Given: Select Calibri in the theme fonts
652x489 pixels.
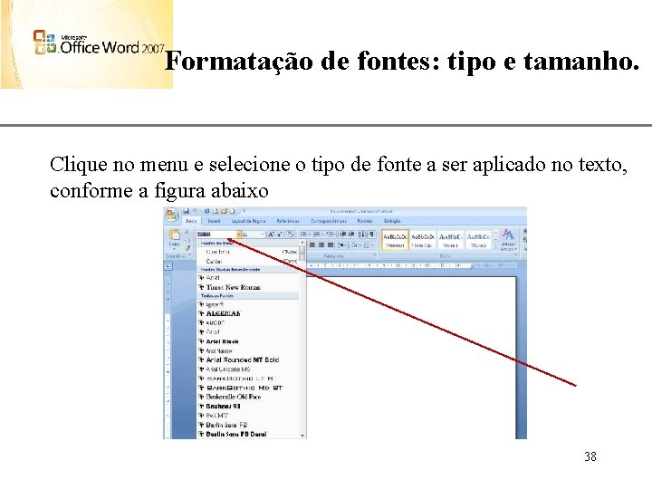Looking at the screenshot, I should coord(248,262).
